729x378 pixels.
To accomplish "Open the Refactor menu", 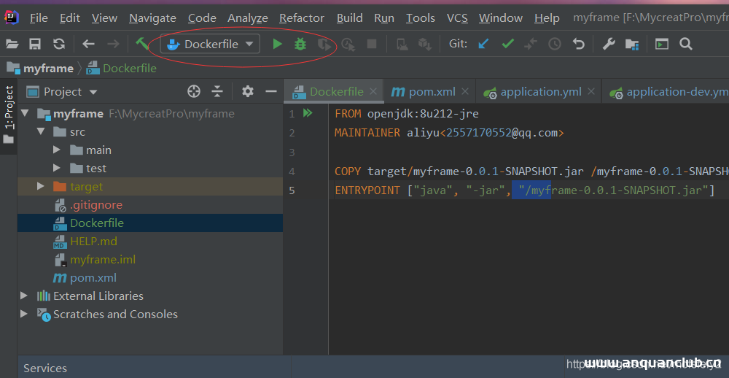I will (301, 18).
